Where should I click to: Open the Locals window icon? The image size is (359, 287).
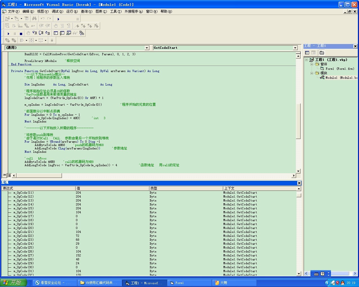point(56,33)
